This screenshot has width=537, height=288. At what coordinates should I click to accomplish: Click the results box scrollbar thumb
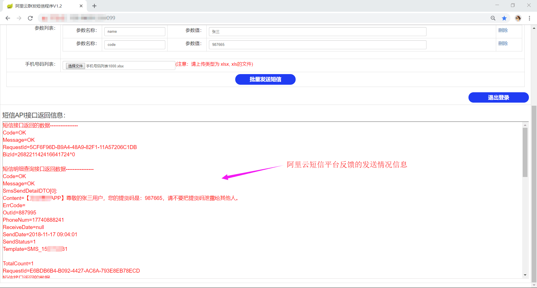pos(525,152)
